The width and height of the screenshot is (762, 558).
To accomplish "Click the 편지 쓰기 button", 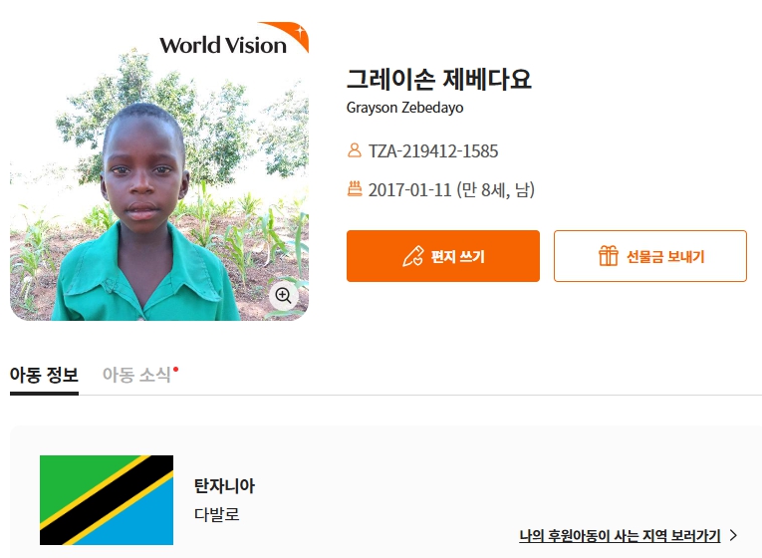I will pos(442,256).
